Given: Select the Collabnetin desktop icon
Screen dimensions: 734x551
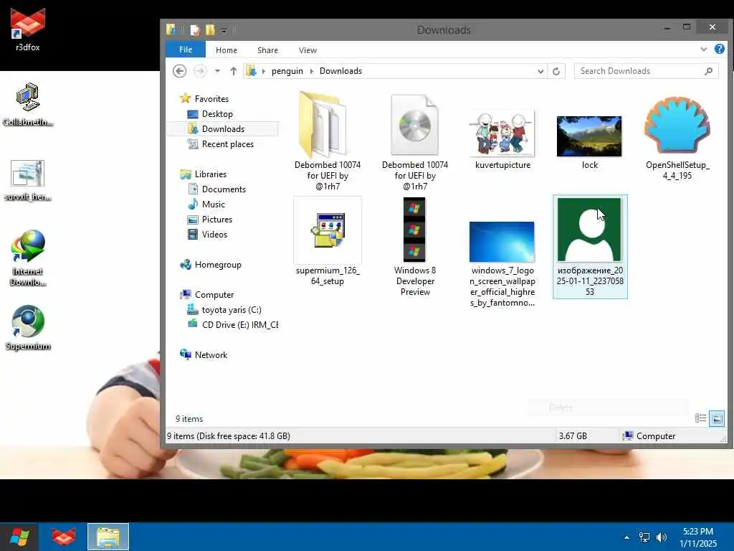Looking at the screenshot, I should 28,104.
